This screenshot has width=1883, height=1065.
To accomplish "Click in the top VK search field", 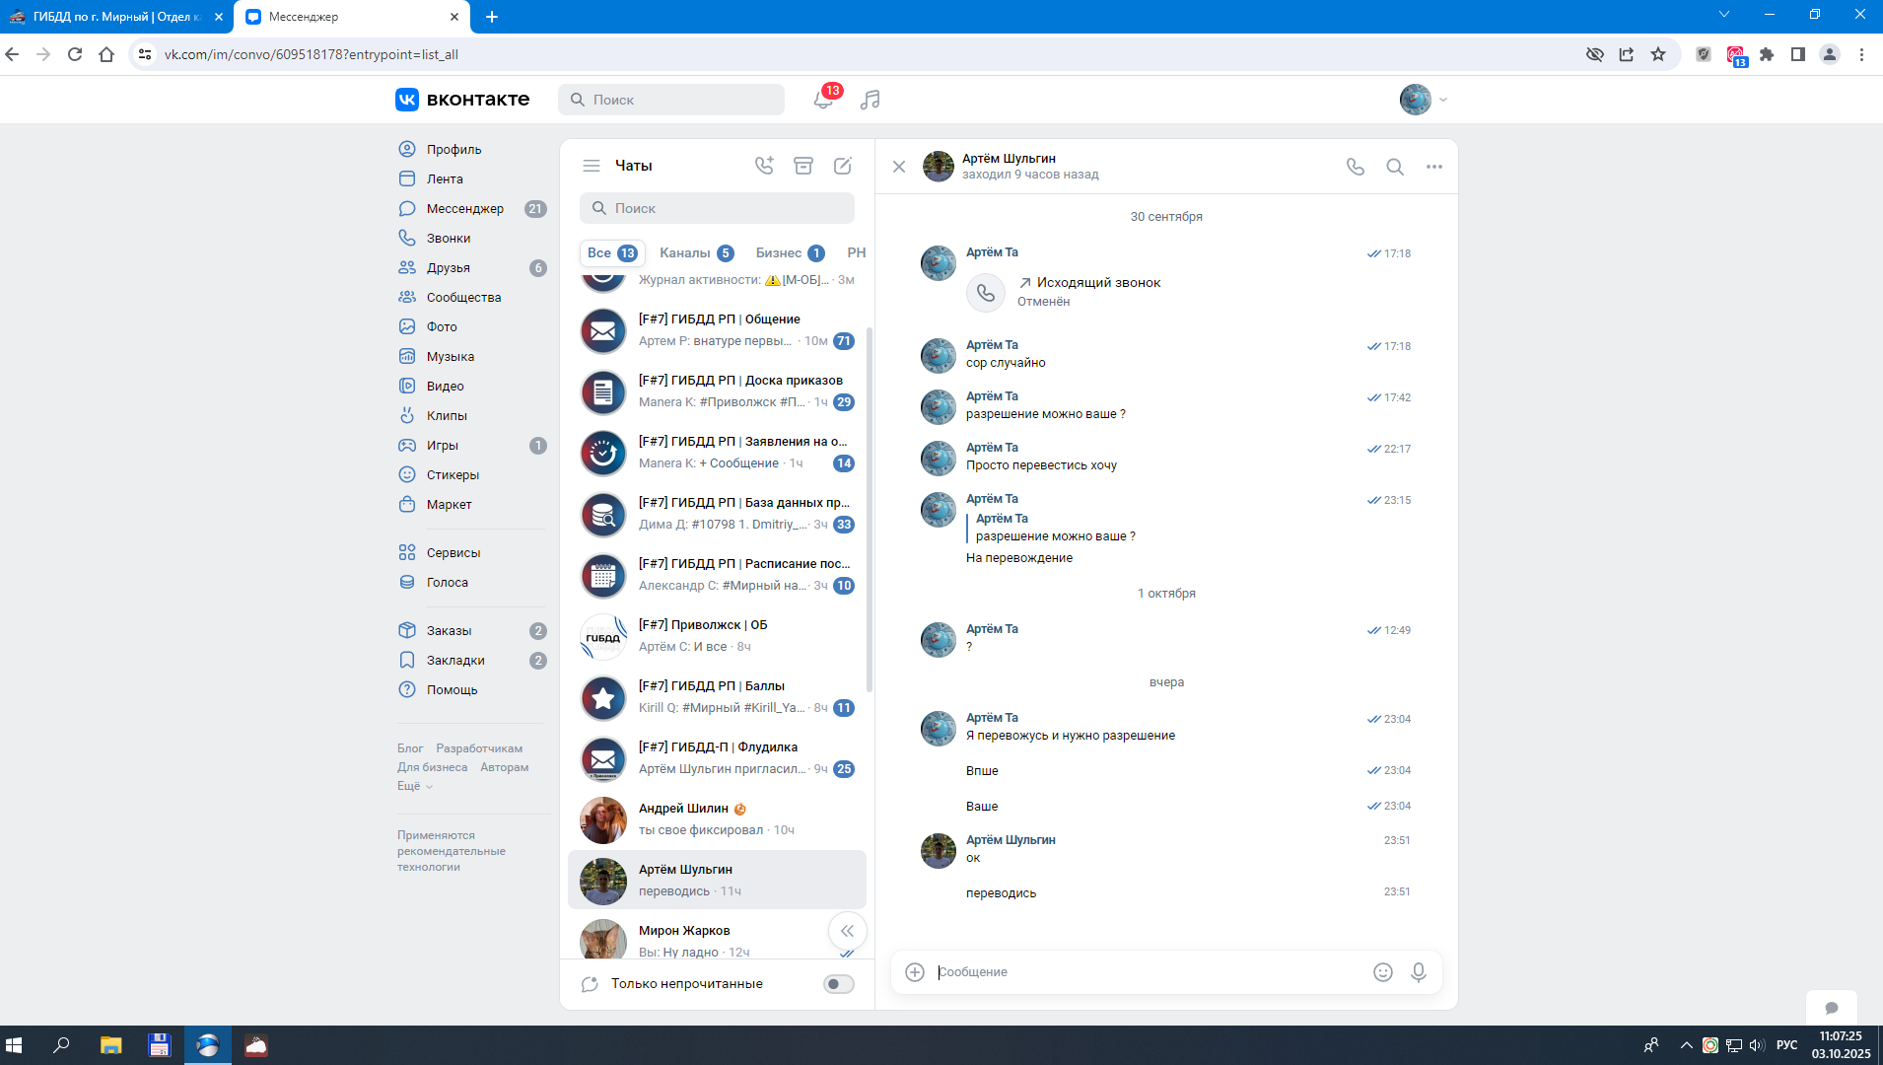I will [x=671, y=100].
